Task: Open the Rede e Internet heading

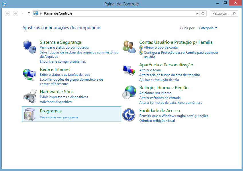Action: coord(55,69)
